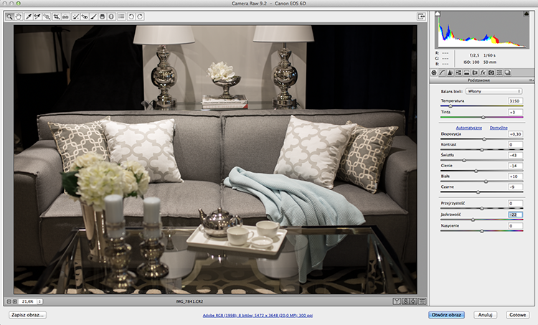Select the Hand tool
Viewport: 538px width, 325px height.
click(18, 17)
